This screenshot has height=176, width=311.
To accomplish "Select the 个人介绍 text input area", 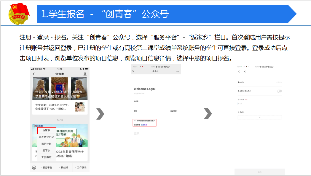I will coord(260,104).
